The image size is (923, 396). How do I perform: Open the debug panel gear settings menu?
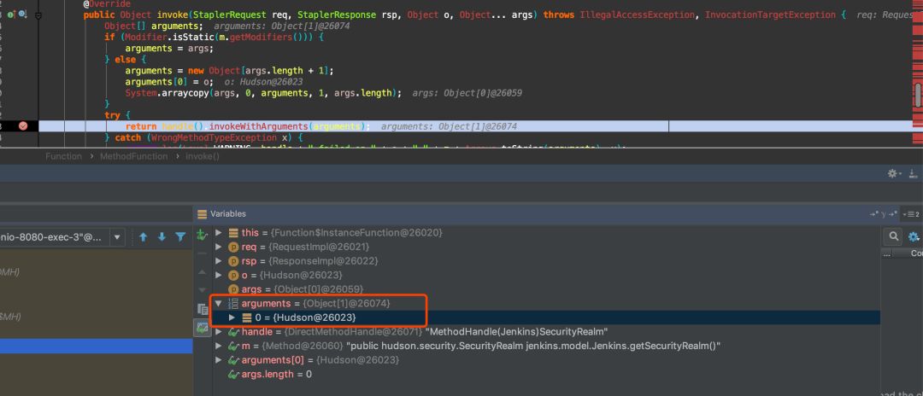pos(894,173)
